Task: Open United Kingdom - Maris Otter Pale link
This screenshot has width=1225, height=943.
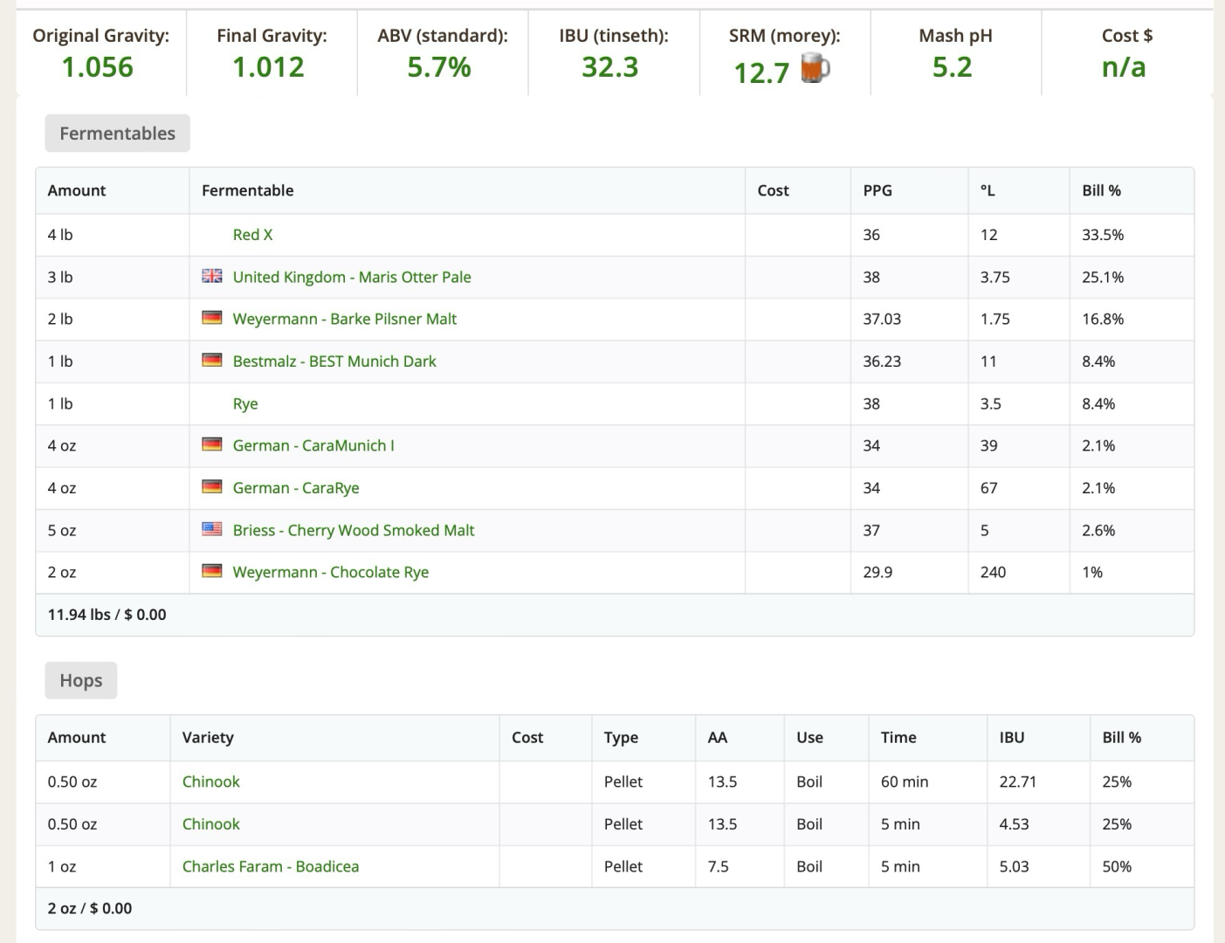Action: coord(352,277)
